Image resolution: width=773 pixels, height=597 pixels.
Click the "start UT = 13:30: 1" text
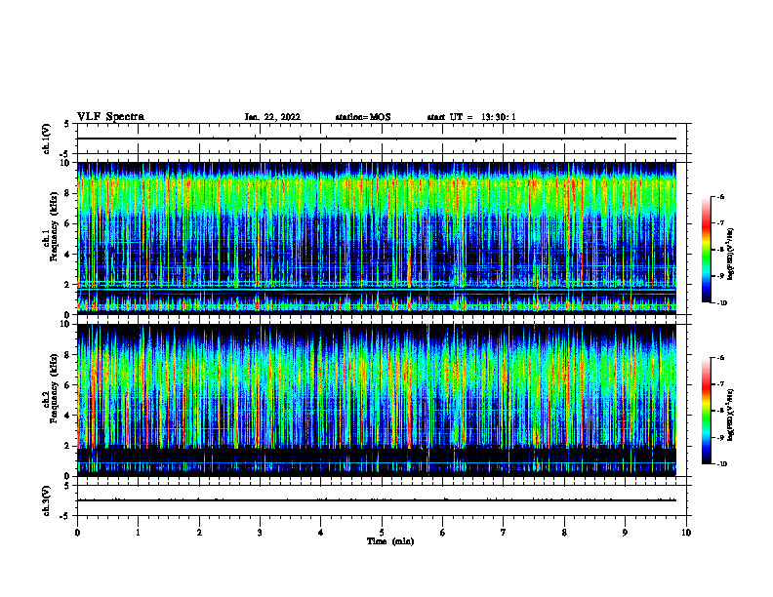click(471, 117)
